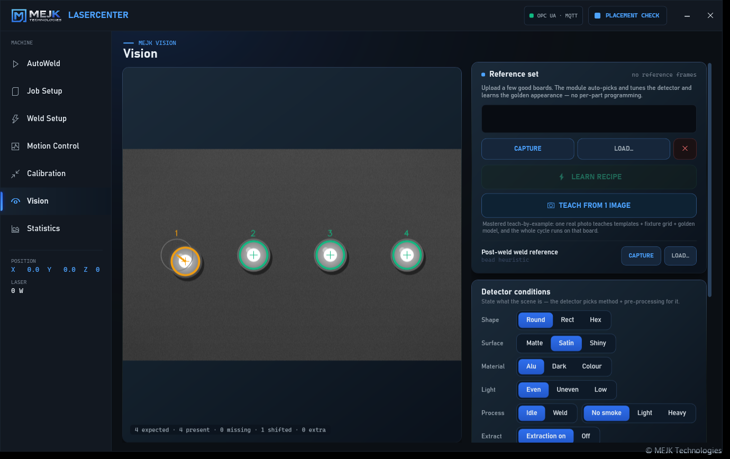This screenshot has height=459, width=730.
Task: Open the Calibration page
Action: (x=56, y=173)
